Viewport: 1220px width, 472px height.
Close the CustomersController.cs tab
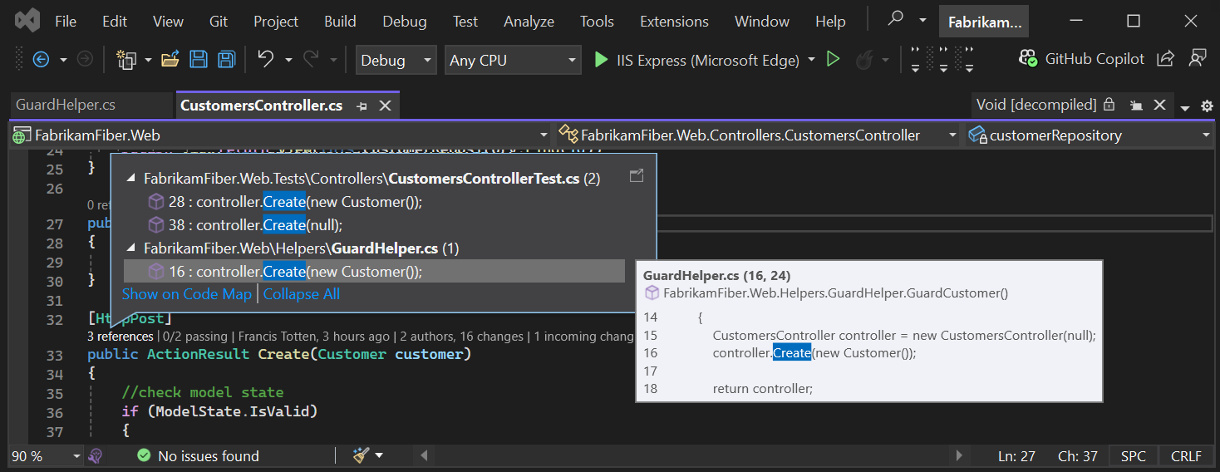[x=385, y=106]
